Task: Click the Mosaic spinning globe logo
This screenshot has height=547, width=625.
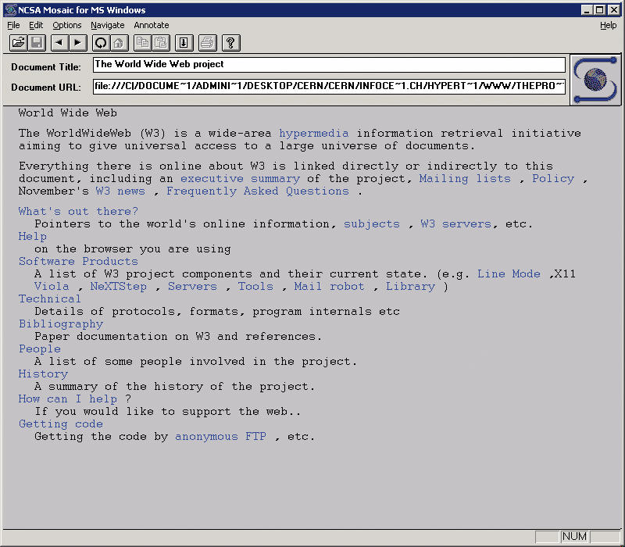Action: [x=595, y=80]
